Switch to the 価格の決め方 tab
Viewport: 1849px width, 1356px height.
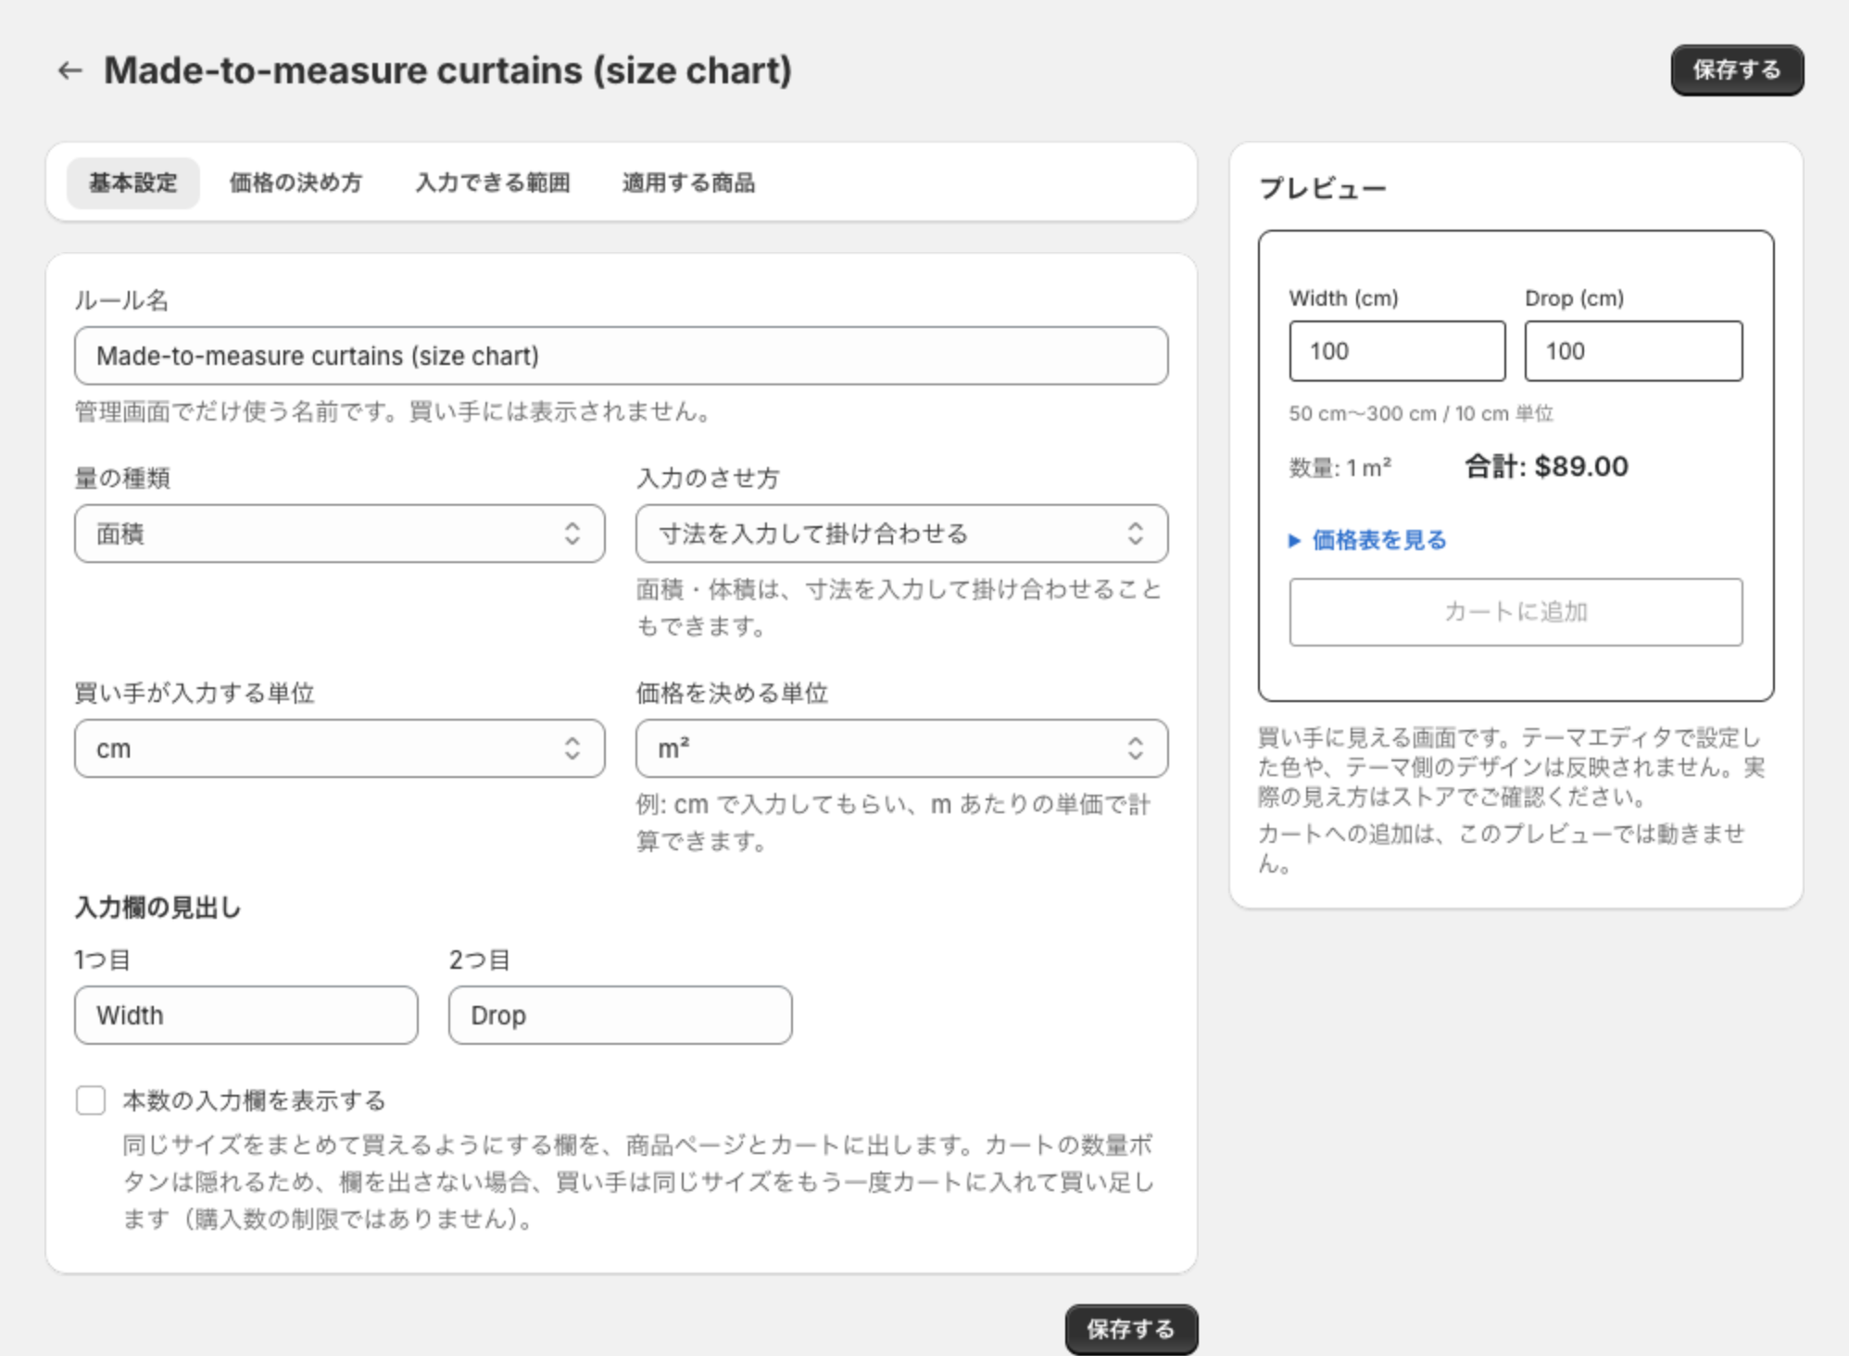[296, 182]
